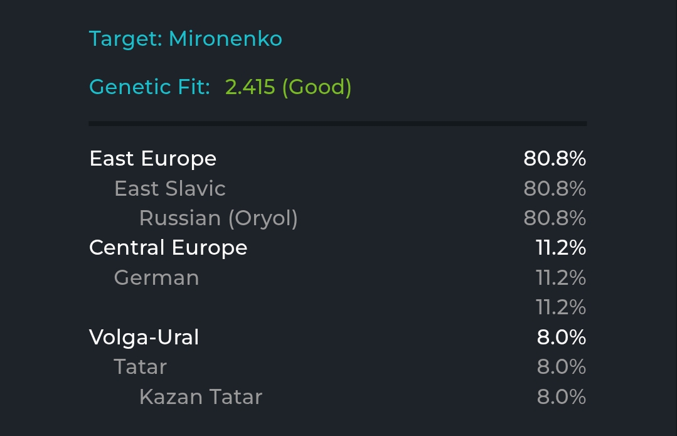The width and height of the screenshot is (677, 436).
Task: Click the horizontal divider line
Action: coord(338,124)
